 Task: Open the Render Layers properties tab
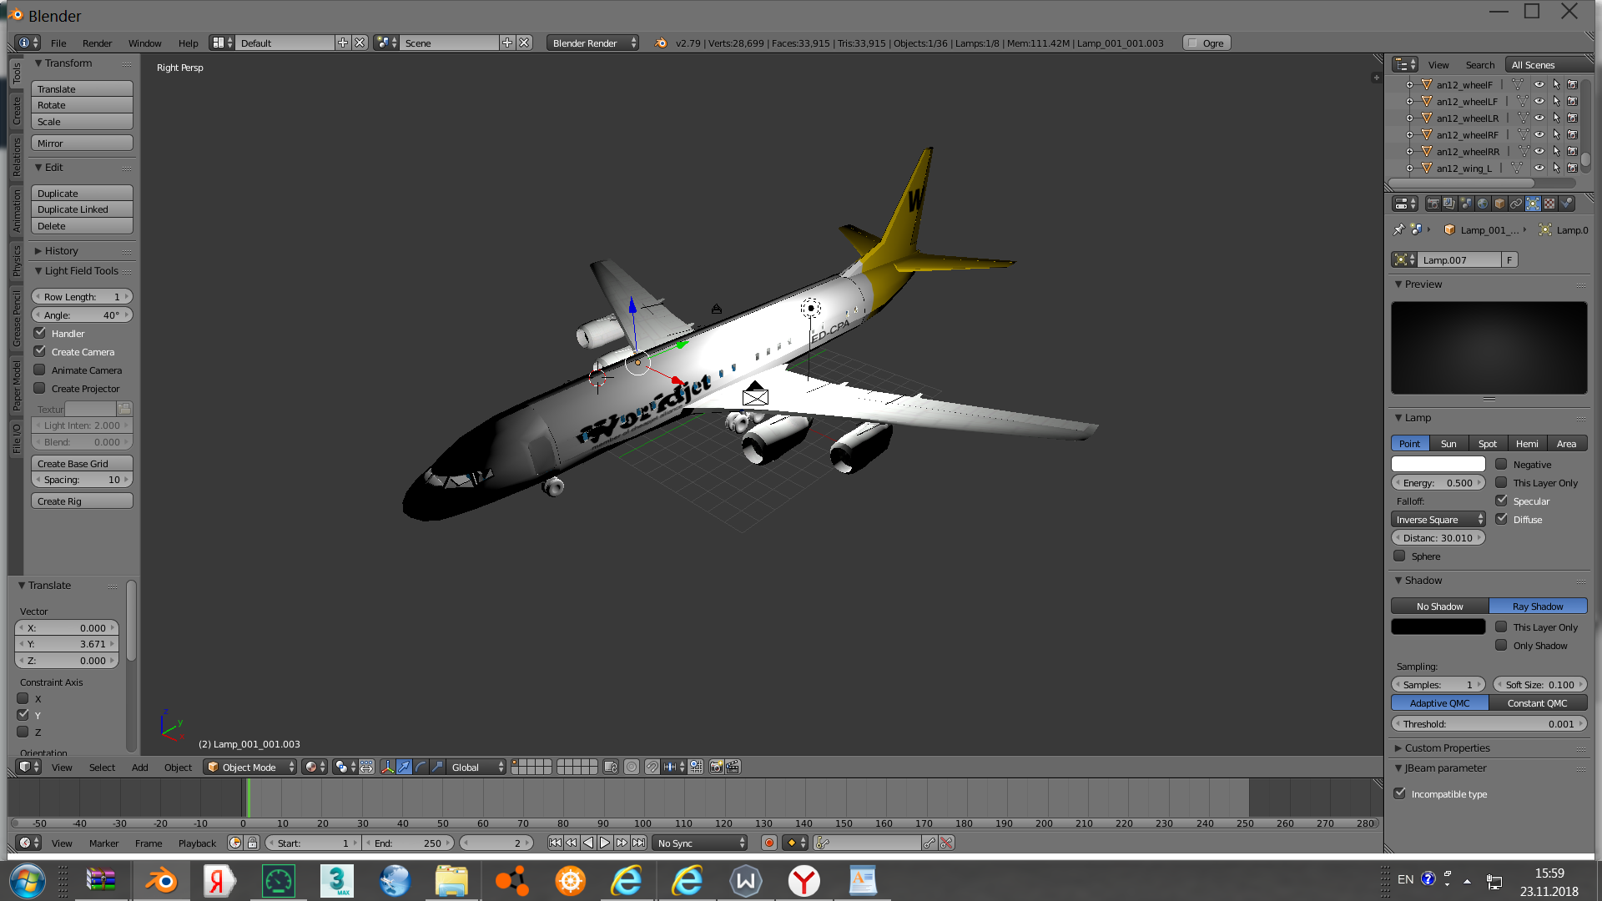1449,204
